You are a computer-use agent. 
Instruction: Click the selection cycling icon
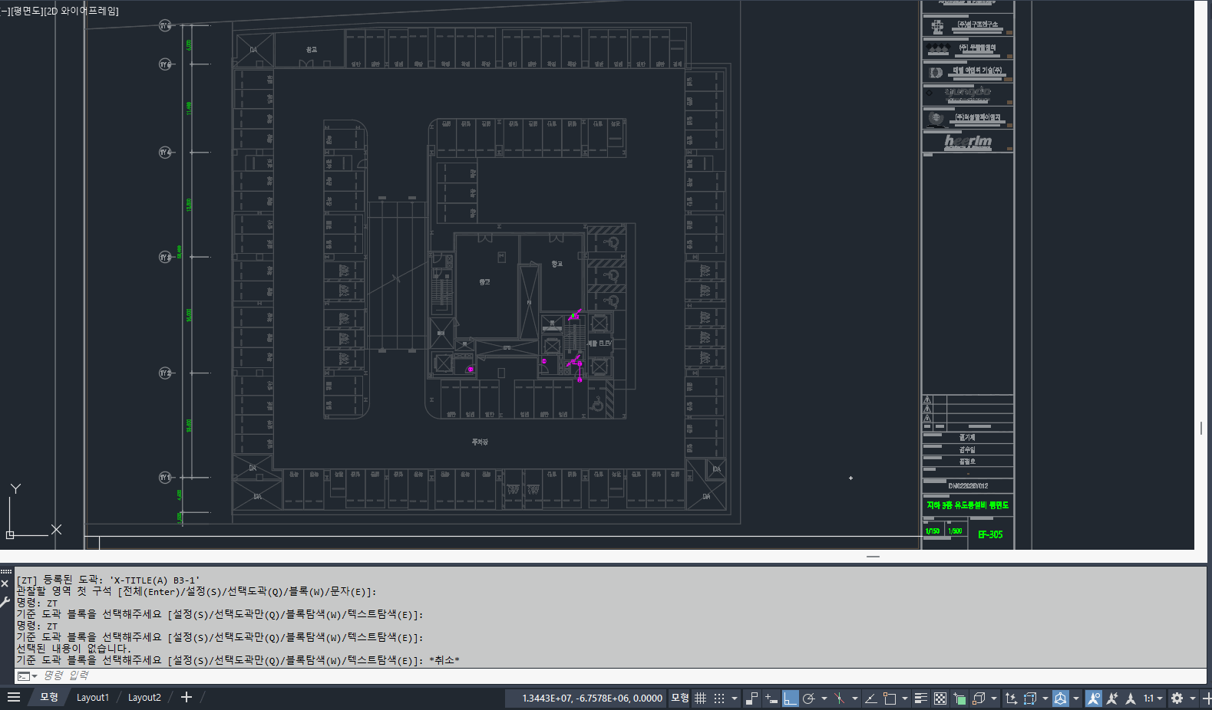click(959, 698)
